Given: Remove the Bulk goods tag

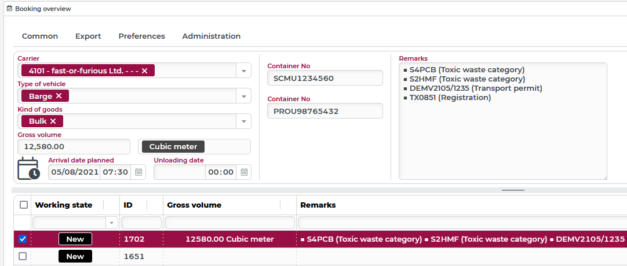Looking at the screenshot, I should [x=53, y=121].
